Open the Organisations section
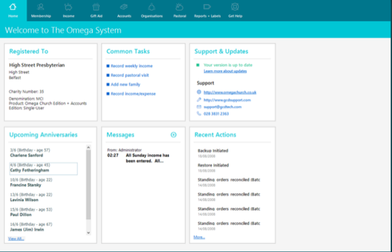The width and height of the screenshot is (392, 252). [x=152, y=11]
